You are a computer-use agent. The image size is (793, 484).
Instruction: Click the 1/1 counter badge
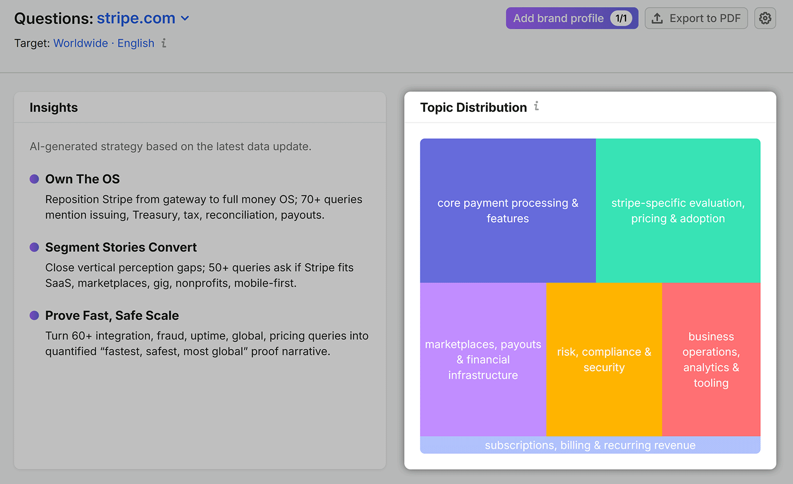(x=621, y=18)
